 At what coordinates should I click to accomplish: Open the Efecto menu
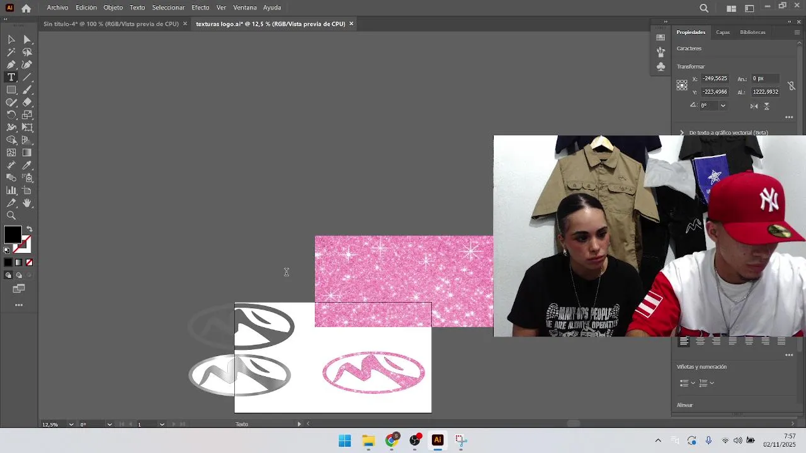point(200,8)
